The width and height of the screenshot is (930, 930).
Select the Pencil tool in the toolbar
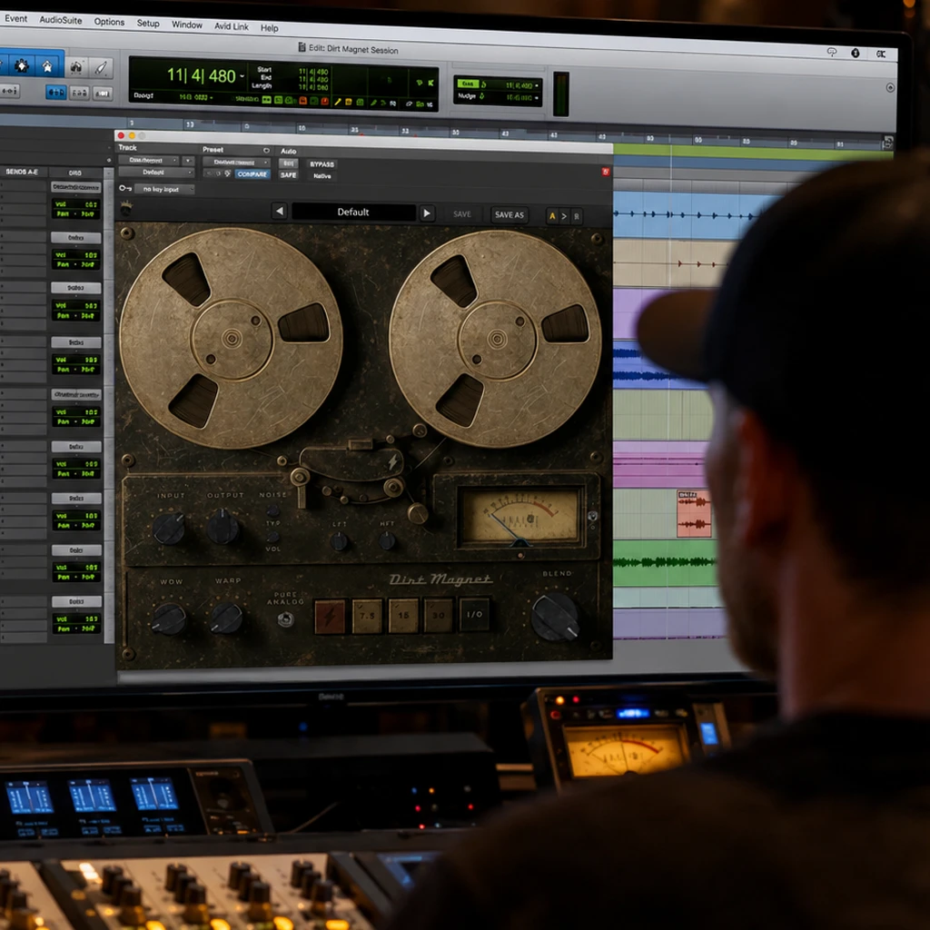pyautogui.click(x=101, y=68)
